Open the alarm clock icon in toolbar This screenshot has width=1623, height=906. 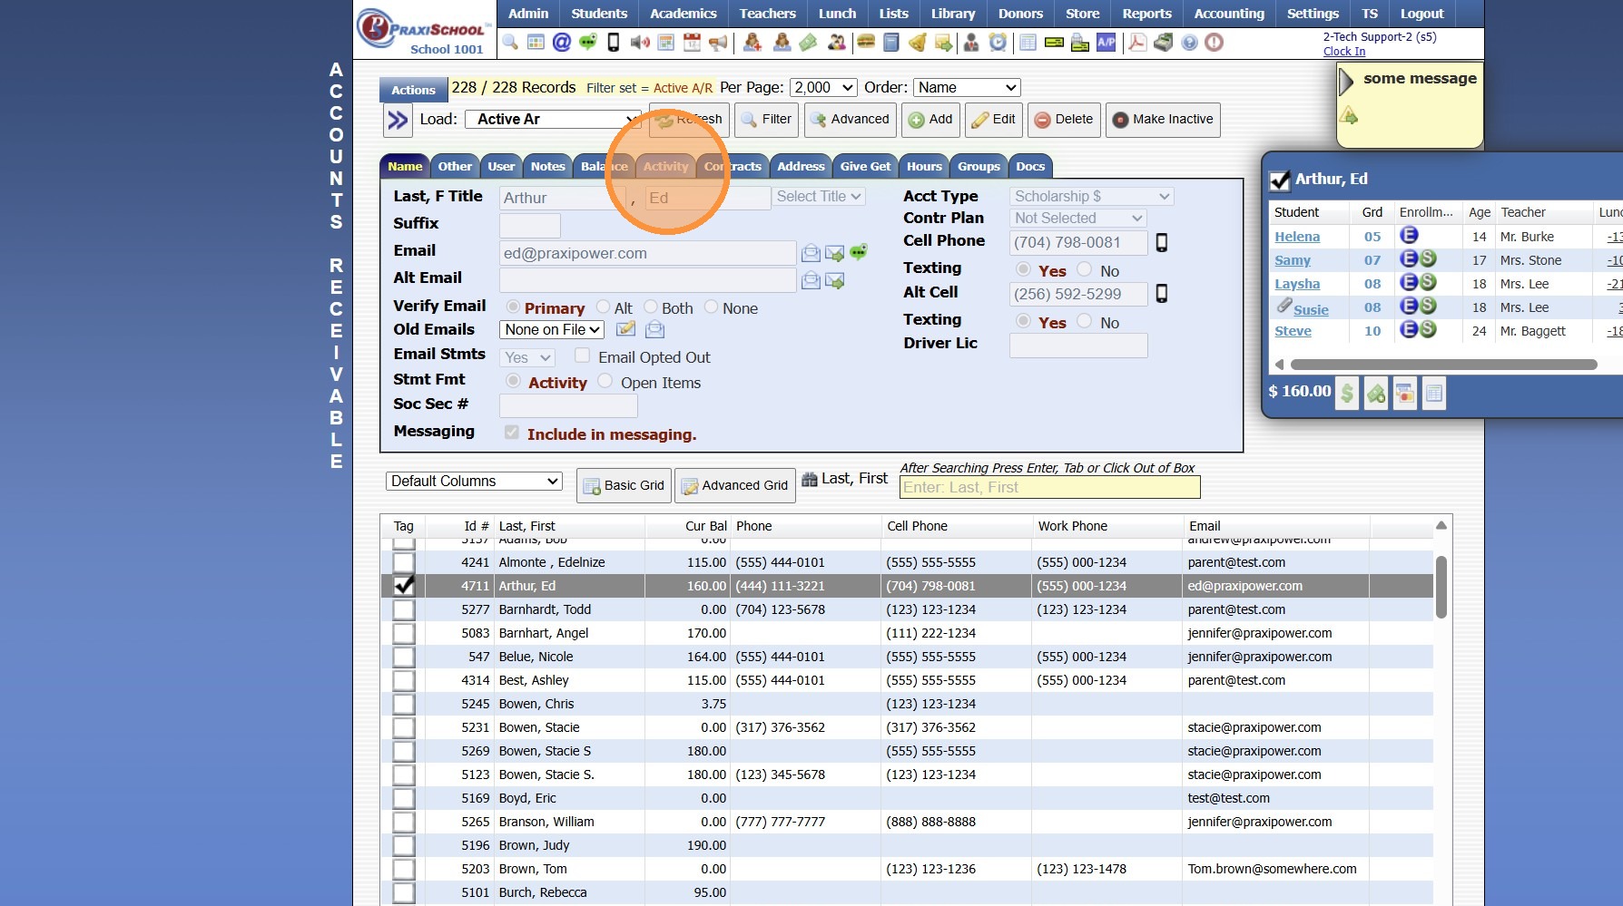click(x=998, y=43)
